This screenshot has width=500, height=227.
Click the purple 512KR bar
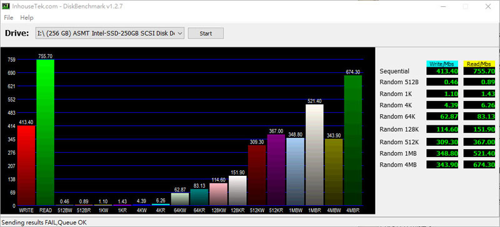[276, 170]
